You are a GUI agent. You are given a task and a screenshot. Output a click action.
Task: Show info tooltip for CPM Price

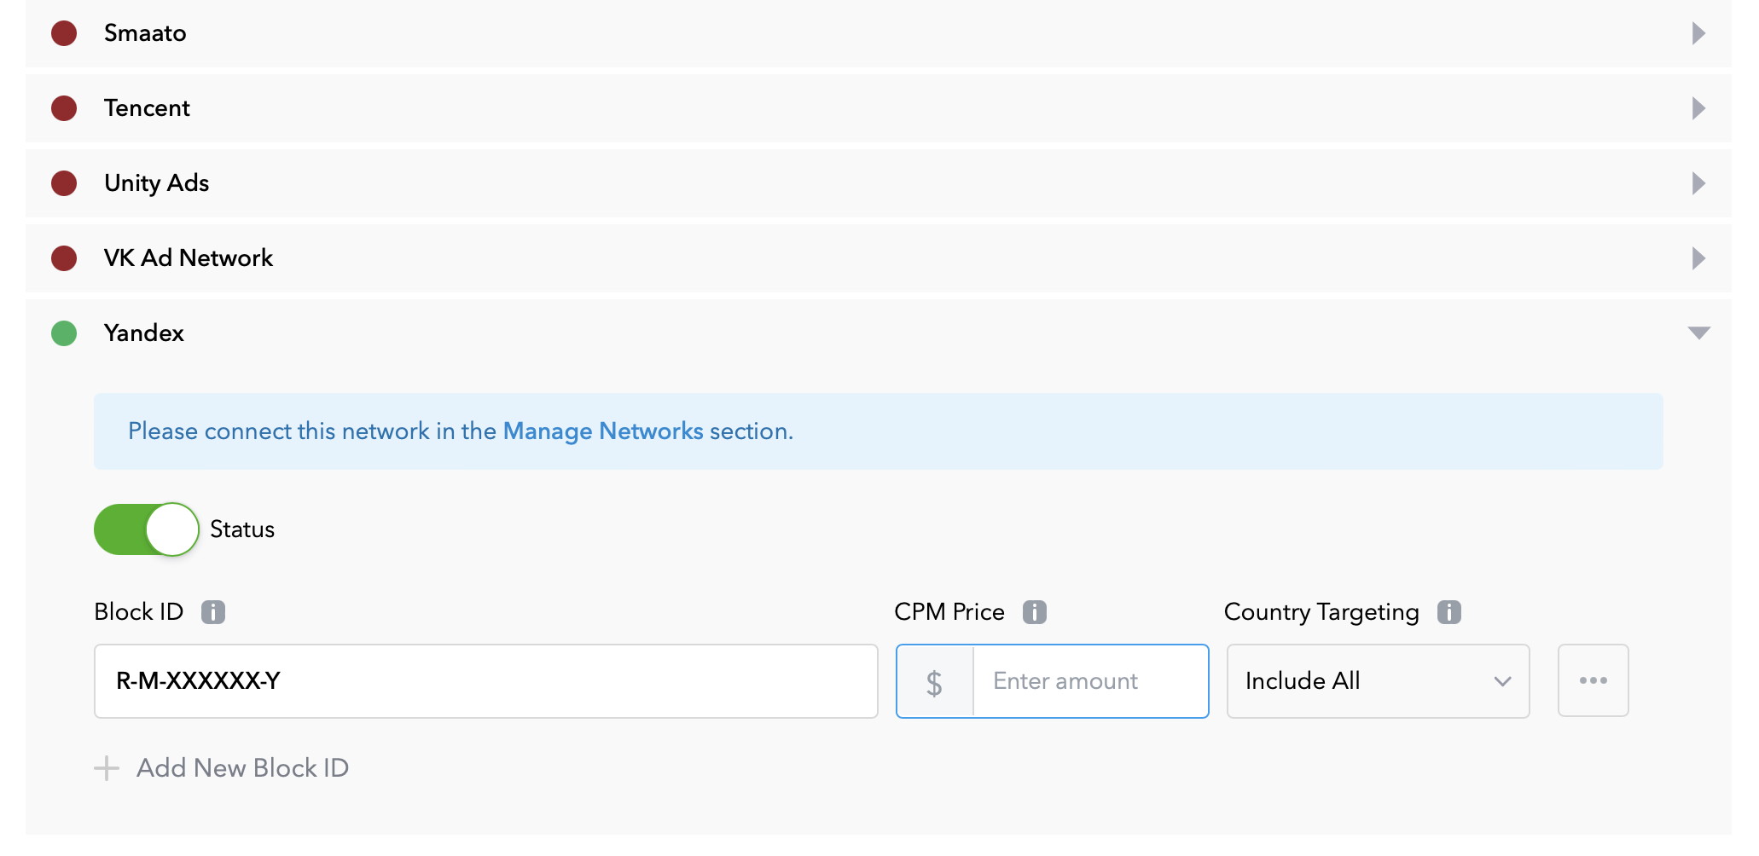coord(1035,612)
